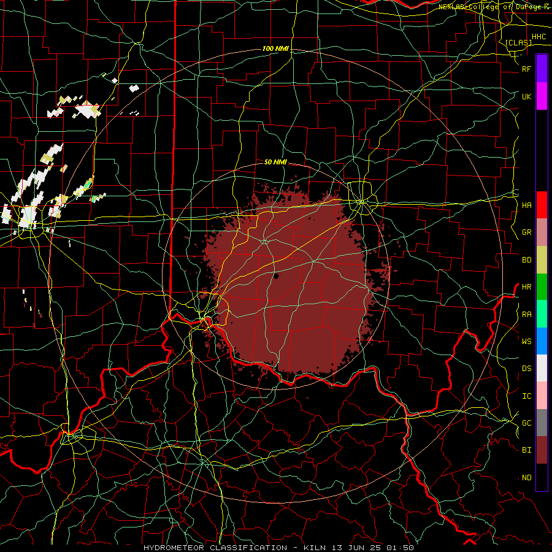Click the BD legend label

click(526, 260)
